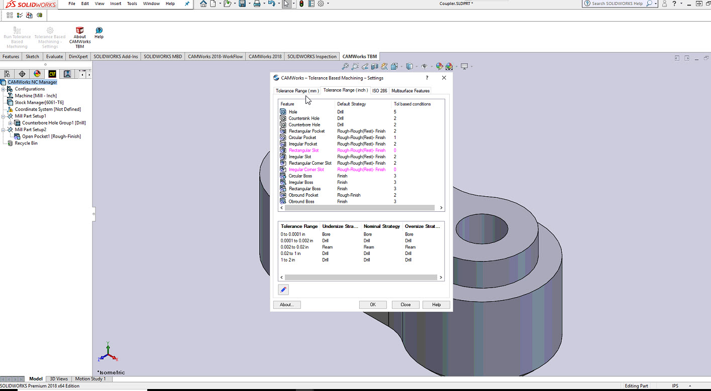Select Machine [Mill - Inch] tree item
This screenshot has width=711, height=391.
[x=35, y=96]
